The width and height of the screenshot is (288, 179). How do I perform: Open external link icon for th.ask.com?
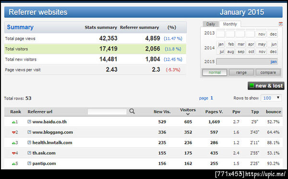29,153
